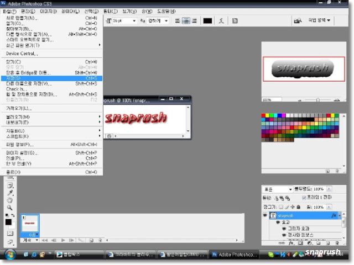The image size is (354, 265).
Task: Click the Navigator panel zoom slider
Action: point(318,100)
